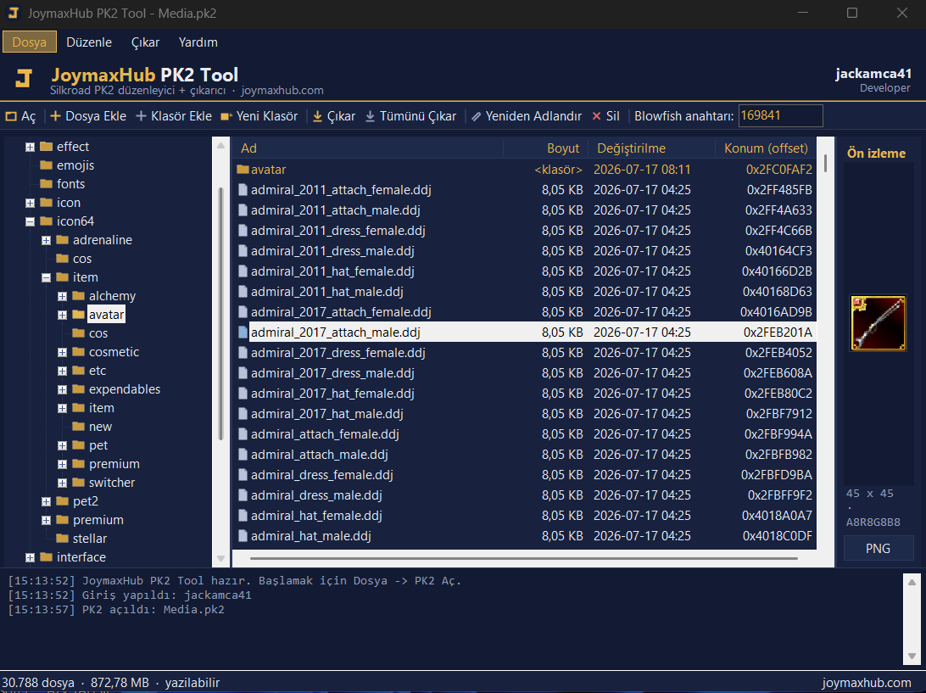
Task: Click the PNG export button
Action: tap(878, 548)
